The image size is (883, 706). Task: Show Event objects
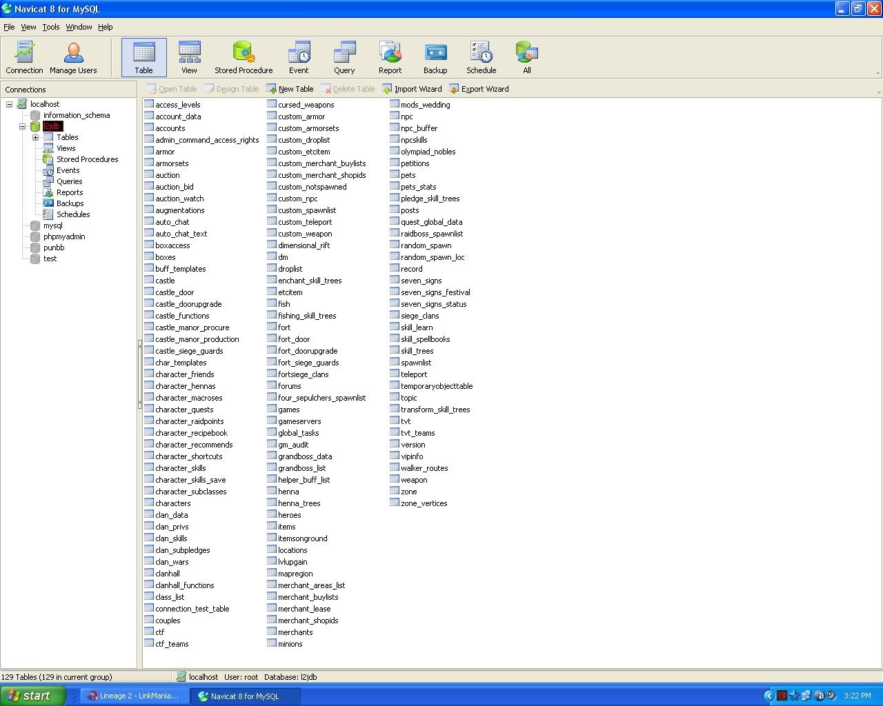click(299, 57)
